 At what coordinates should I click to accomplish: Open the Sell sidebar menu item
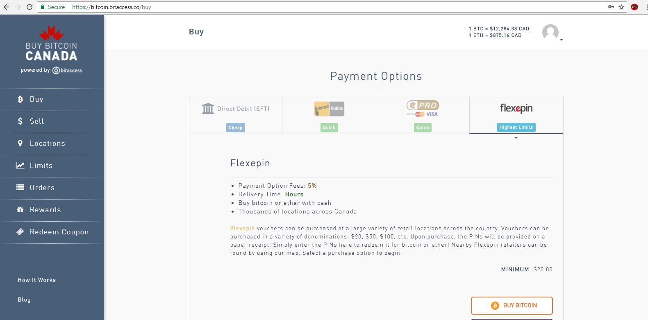point(52,122)
